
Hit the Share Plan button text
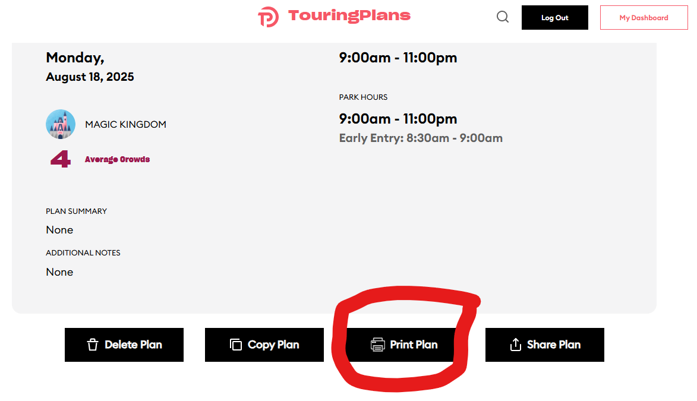(x=554, y=345)
